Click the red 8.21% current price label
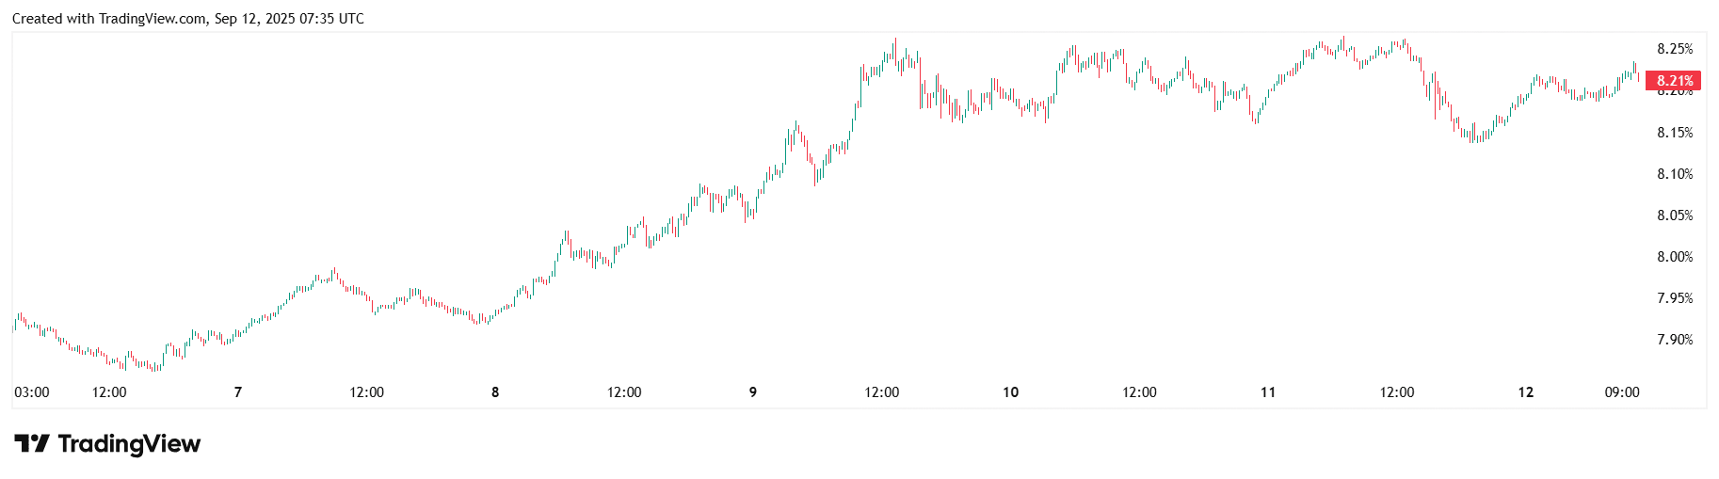This screenshot has height=479, width=1719. [x=1674, y=81]
